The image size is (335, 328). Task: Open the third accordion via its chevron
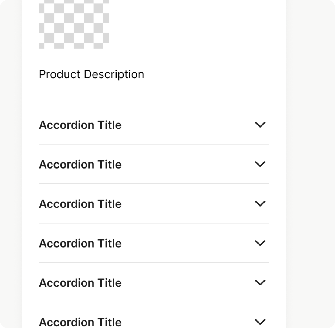coord(260,204)
